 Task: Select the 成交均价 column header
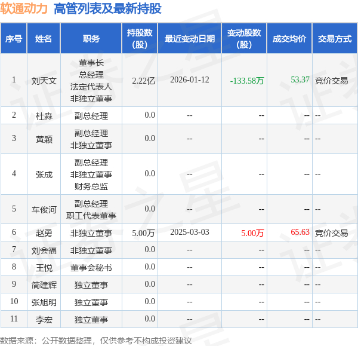point(289,39)
